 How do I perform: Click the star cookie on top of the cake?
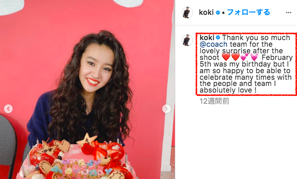(87, 139)
